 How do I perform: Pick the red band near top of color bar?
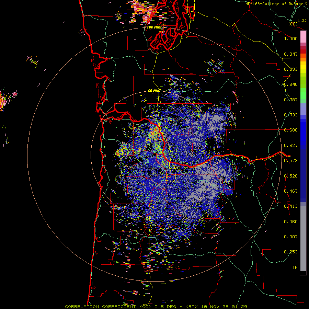pos(303,51)
